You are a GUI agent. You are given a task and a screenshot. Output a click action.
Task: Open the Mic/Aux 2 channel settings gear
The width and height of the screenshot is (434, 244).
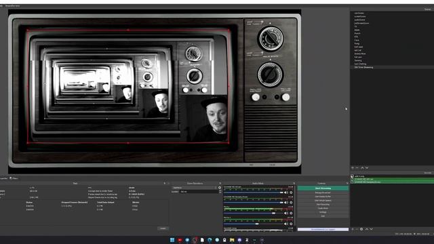pos(291,224)
